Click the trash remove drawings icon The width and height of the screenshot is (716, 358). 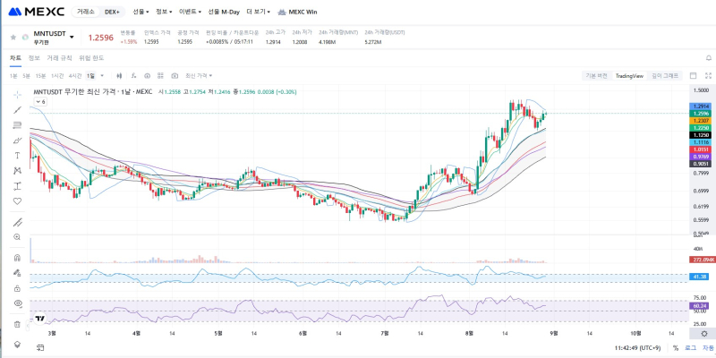(17, 324)
